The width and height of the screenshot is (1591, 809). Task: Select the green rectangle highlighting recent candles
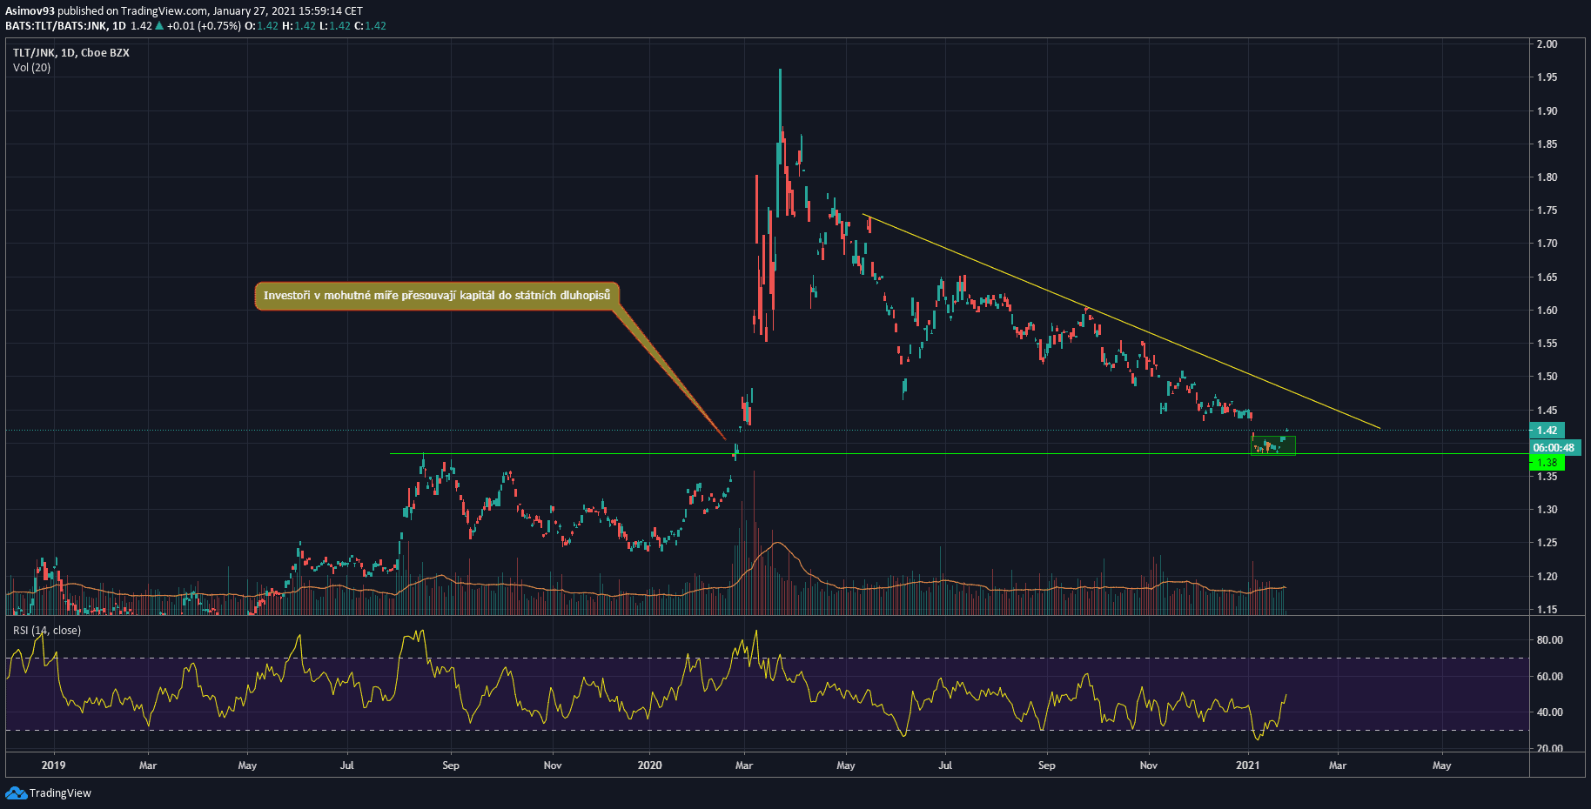coord(1272,445)
